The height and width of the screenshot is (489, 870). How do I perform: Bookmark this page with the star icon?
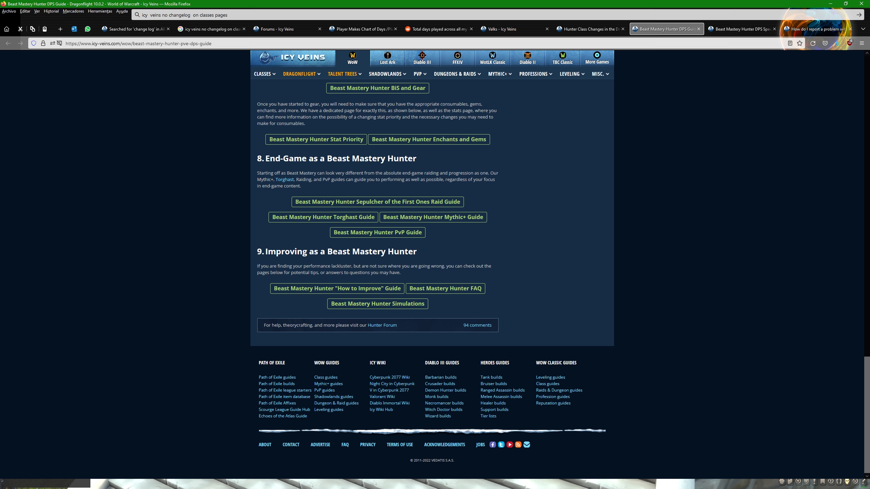click(x=800, y=43)
